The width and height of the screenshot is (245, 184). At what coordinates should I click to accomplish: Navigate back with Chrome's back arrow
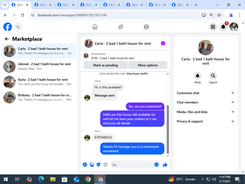point(5,15)
